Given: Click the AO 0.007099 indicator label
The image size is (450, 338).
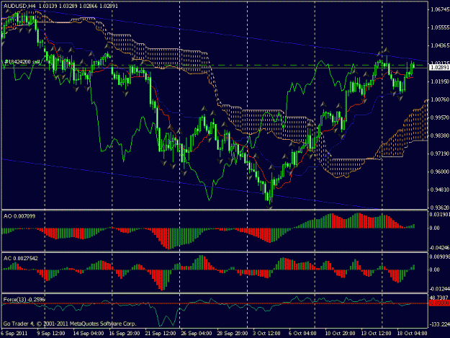Looking at the screenshot, I should 19,216.
